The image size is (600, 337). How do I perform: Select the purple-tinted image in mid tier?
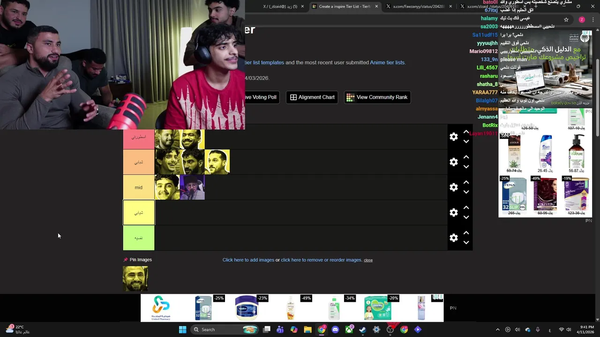pos(192,187)
